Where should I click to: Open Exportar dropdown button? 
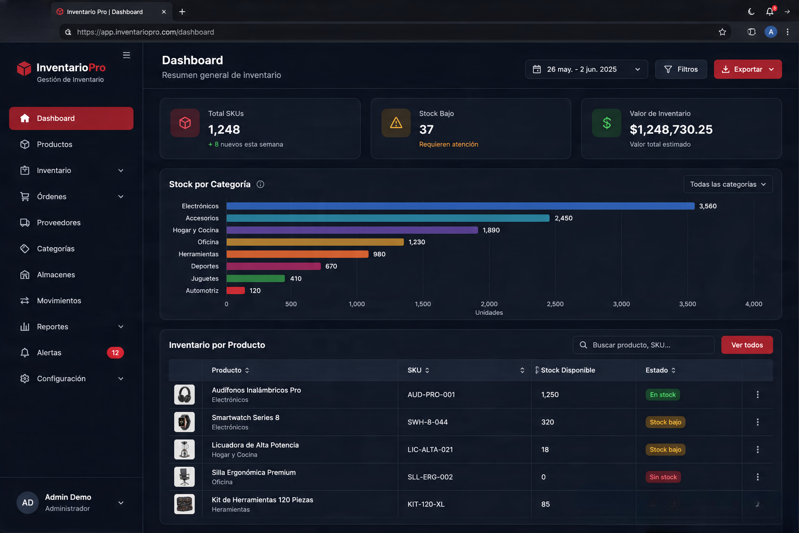click(x=748, y=69)
